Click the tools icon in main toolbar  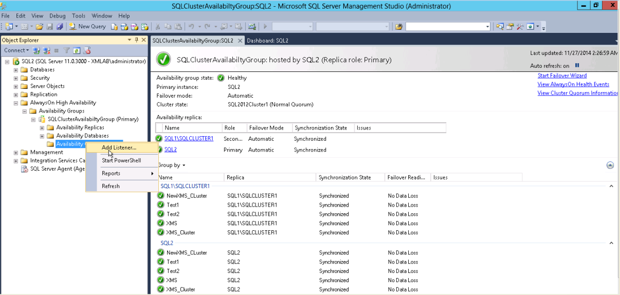(520, 27)
